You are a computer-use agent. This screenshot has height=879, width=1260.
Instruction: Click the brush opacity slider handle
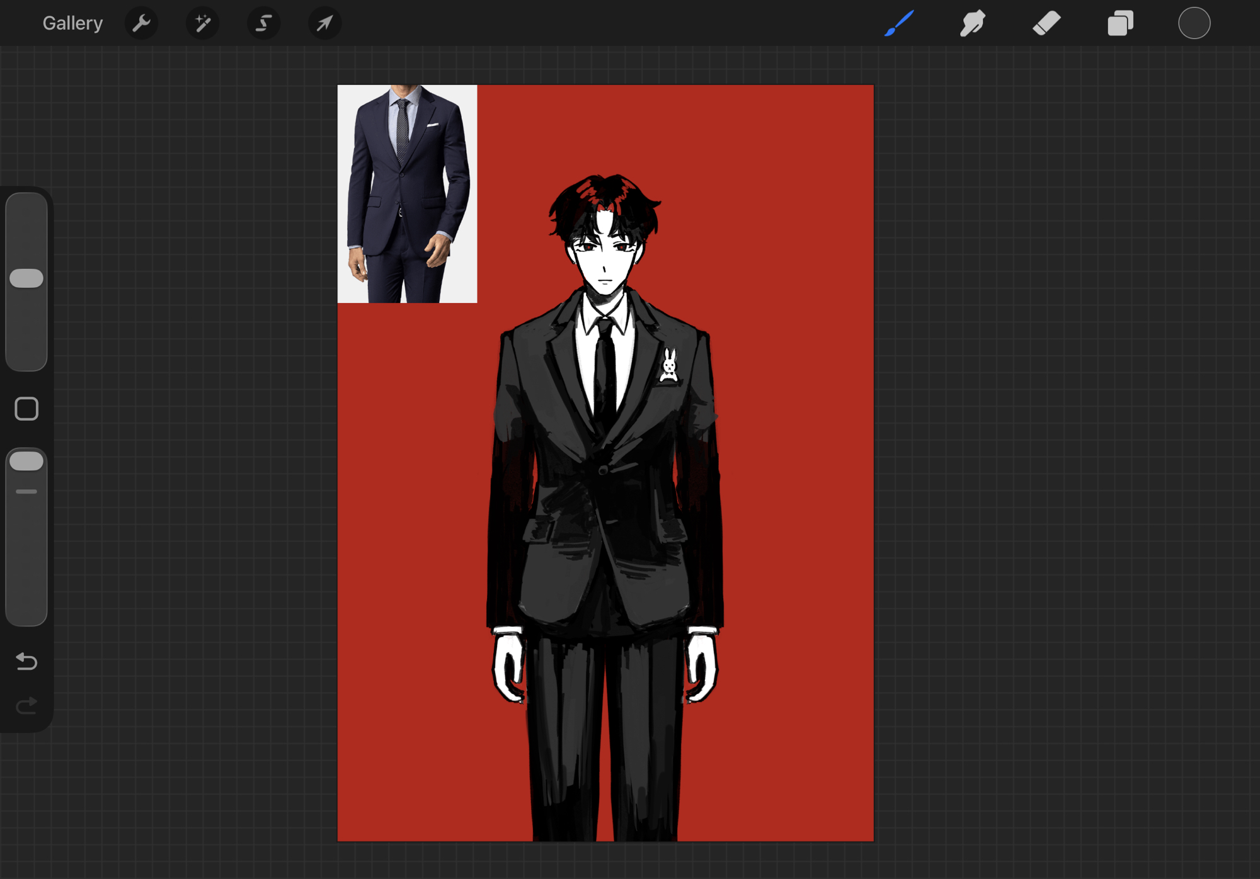[x=26, y=461]
